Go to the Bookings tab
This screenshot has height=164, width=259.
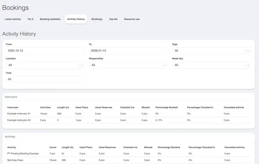(97, 19)
